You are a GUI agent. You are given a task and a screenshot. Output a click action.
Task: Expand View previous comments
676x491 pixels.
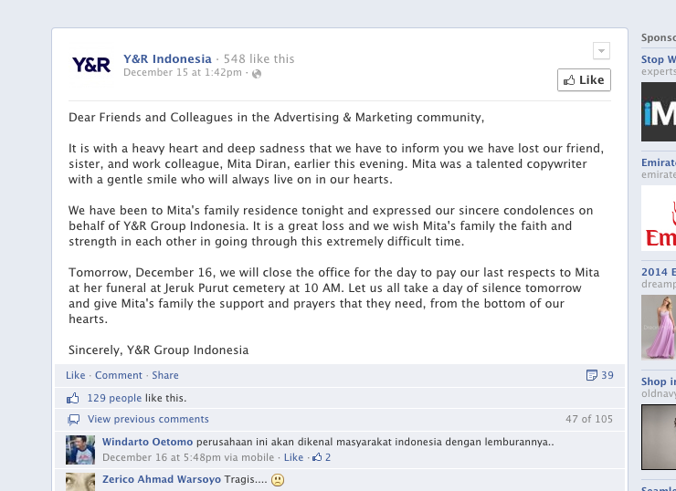[148, 419]
